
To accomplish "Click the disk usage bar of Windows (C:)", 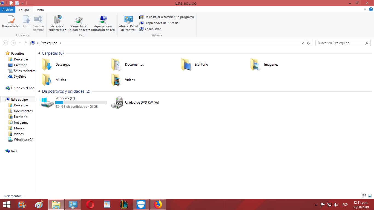I will click(81, 102).
